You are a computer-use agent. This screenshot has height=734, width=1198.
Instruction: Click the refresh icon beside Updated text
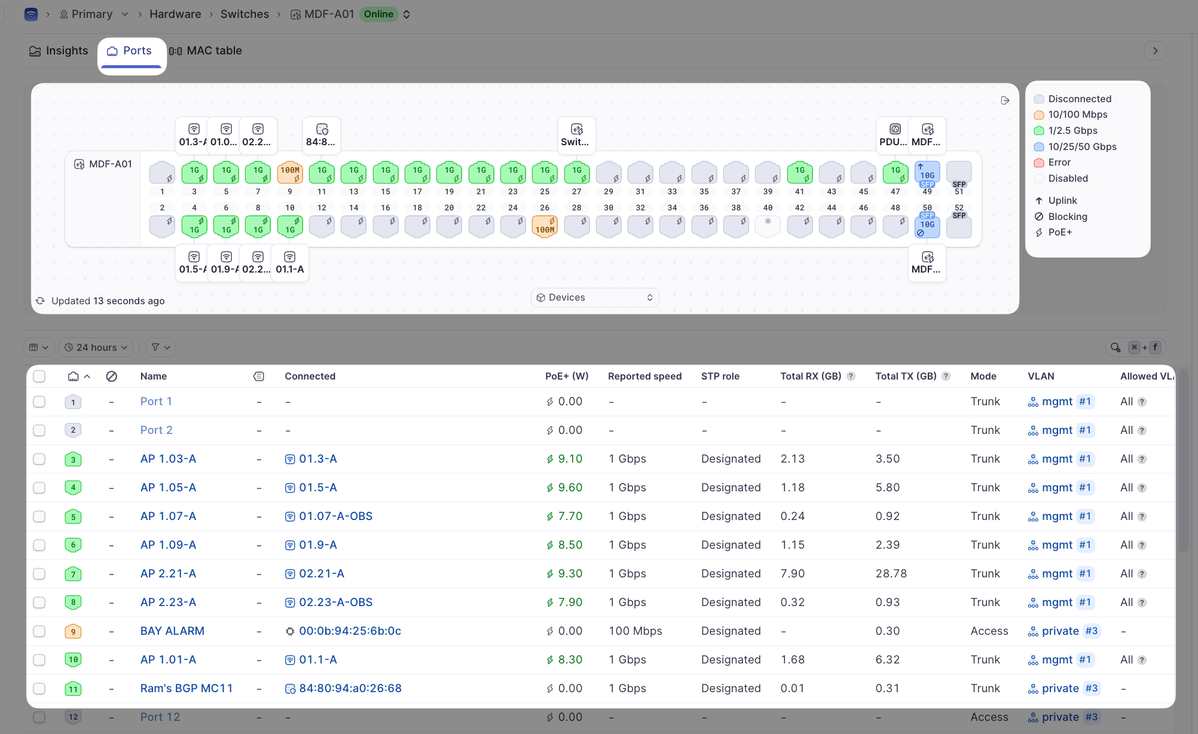(40, 301)
